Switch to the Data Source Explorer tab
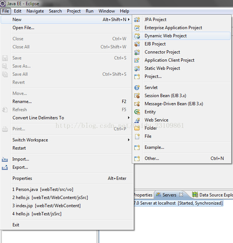The height and width of the screenshot is (243, 233). pos(212,195)
